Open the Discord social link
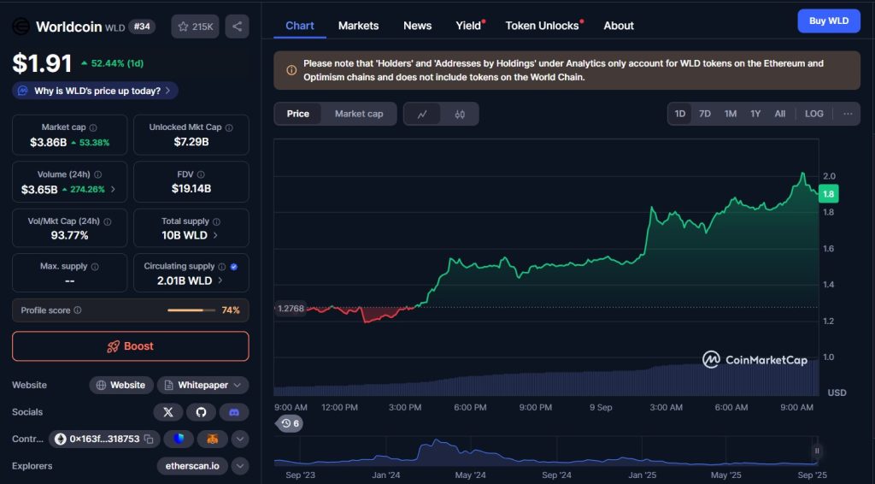This screenshot has width=875, height=484. pyautogui.click(x=234, y=412)
